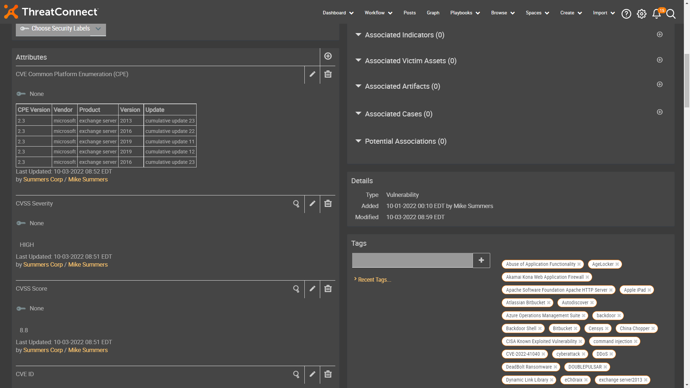
Task: Open the help question mark icon
Action: (626, 14)
